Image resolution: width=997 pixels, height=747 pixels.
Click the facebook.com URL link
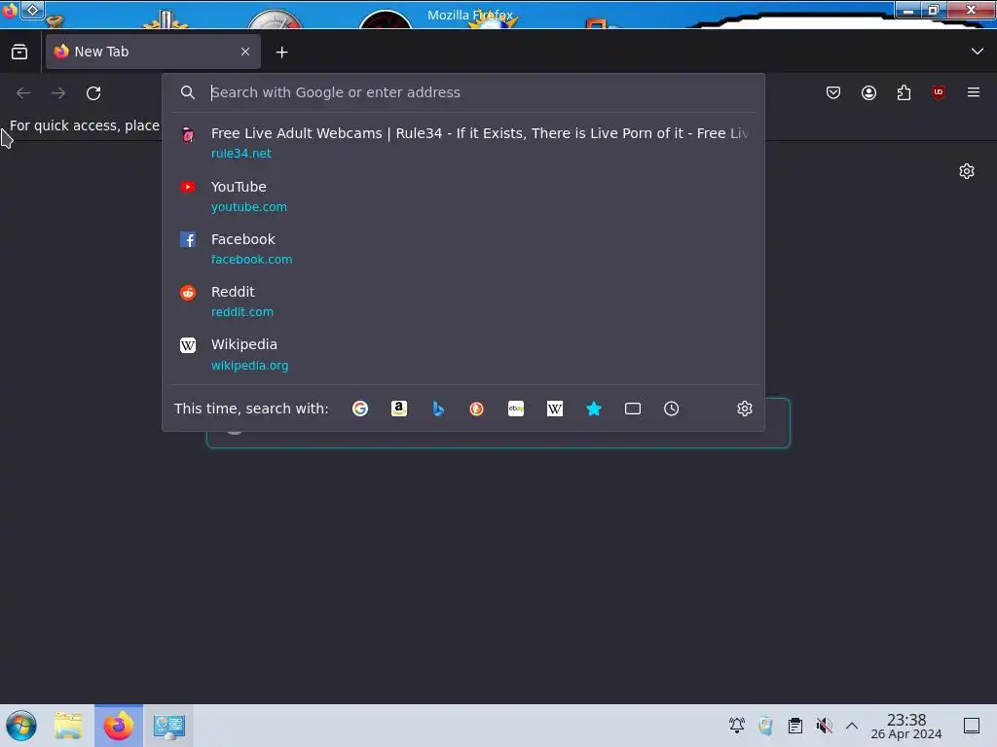pos(251,259)
